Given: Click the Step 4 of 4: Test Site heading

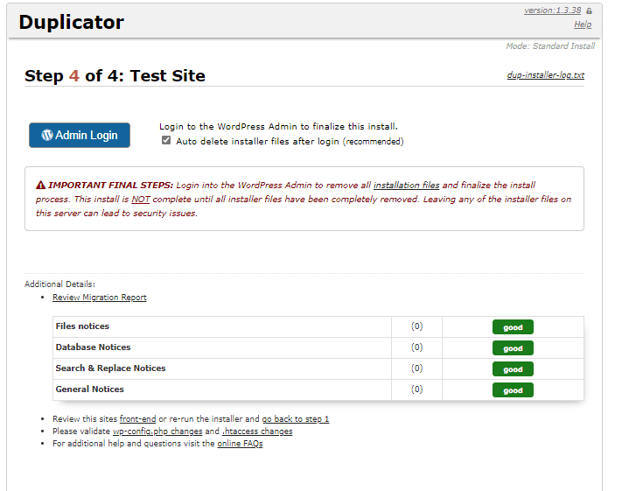Looking at the screenshot, I should pyautogui.click(x=115, y=76).
